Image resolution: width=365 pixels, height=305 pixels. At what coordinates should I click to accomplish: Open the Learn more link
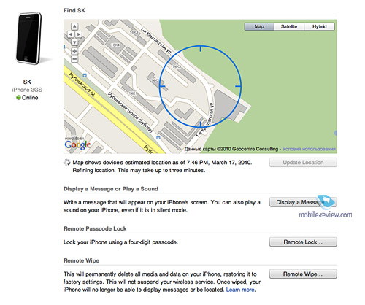point(240,290)
